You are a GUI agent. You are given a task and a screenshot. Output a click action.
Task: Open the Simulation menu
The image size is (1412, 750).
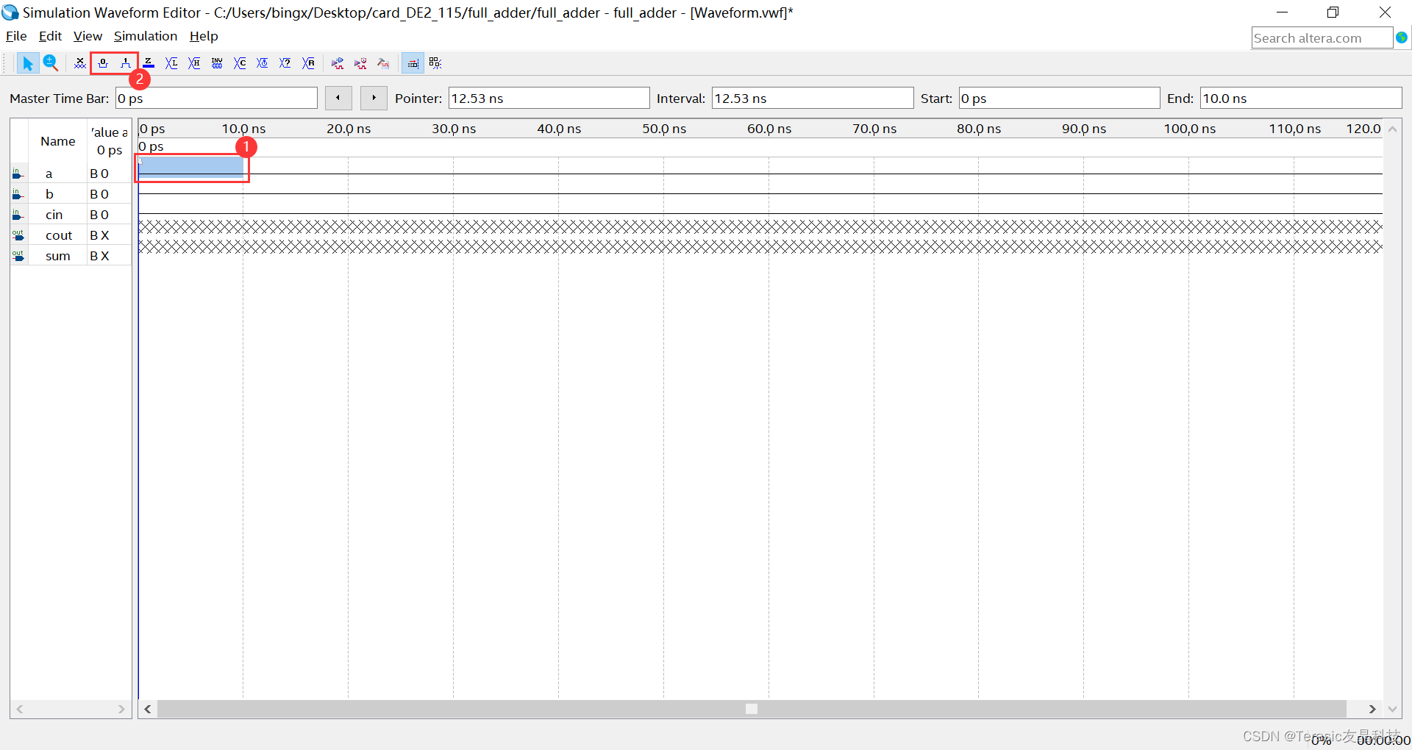[146, 36]
